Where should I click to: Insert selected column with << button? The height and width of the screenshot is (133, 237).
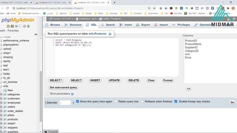188,89
